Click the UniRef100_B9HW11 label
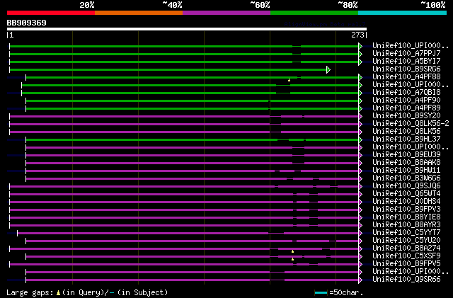453x298 pixels. (x=406, y=171)
